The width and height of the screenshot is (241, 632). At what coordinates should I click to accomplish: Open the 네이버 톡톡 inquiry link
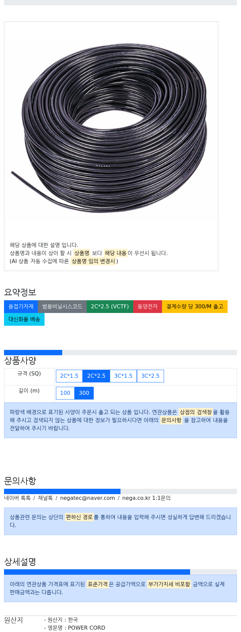pyautogui.click(x=17, y=498)
